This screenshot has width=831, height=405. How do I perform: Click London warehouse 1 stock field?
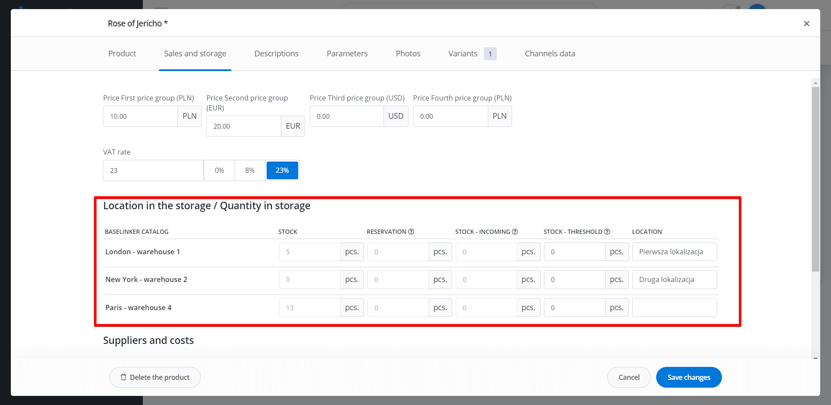tap(310, 252)
